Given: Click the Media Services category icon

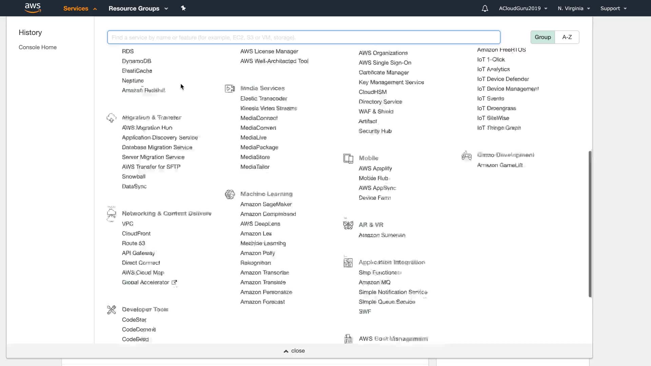Looking at the screenshot, I should 230,88.
